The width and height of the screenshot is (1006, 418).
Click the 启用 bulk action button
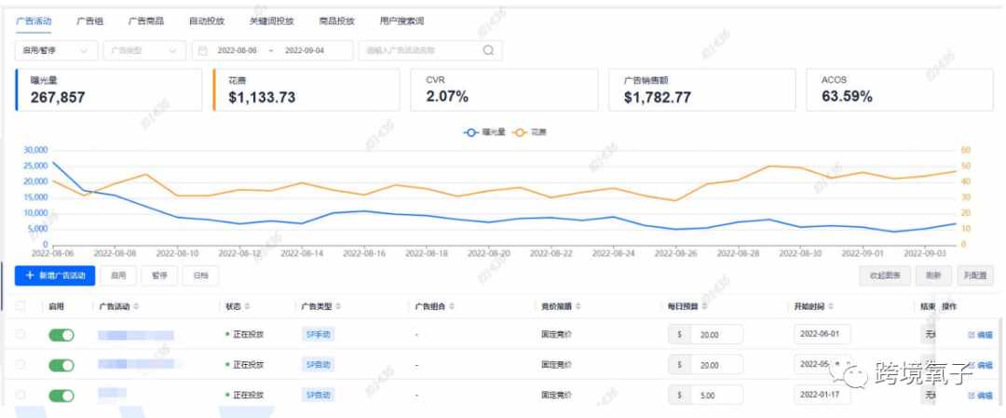pyautogui.click(x=118, y=276)
